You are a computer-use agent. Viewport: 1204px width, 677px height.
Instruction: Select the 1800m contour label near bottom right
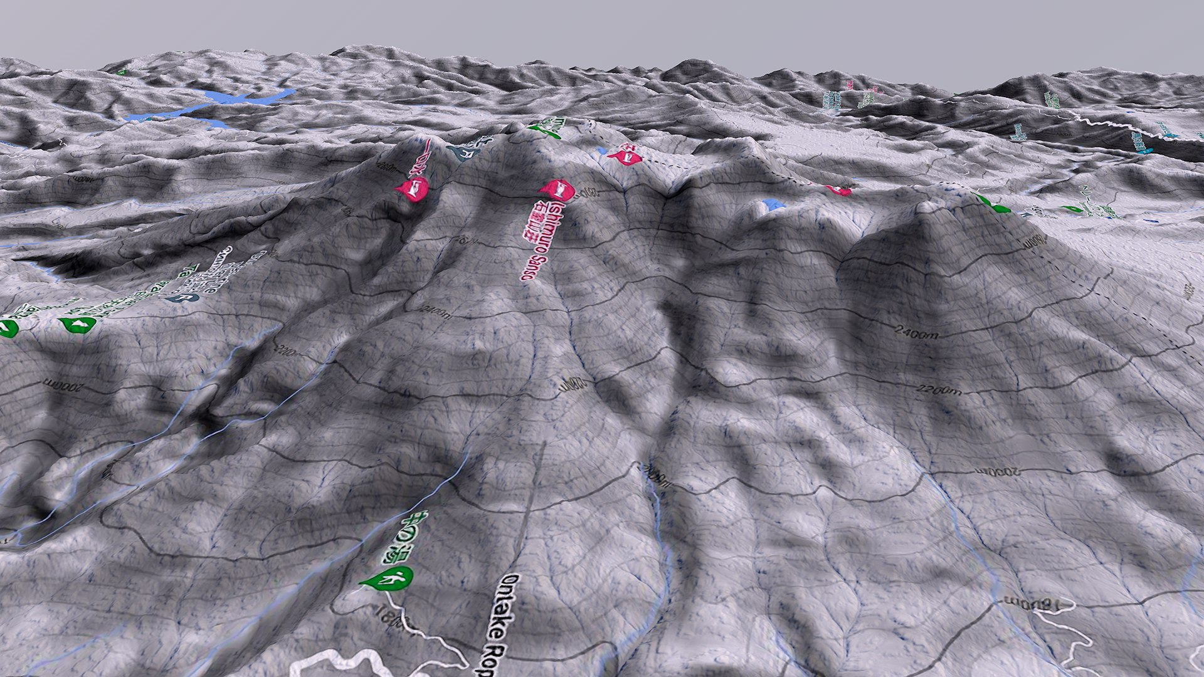[x=1033, y=603]
